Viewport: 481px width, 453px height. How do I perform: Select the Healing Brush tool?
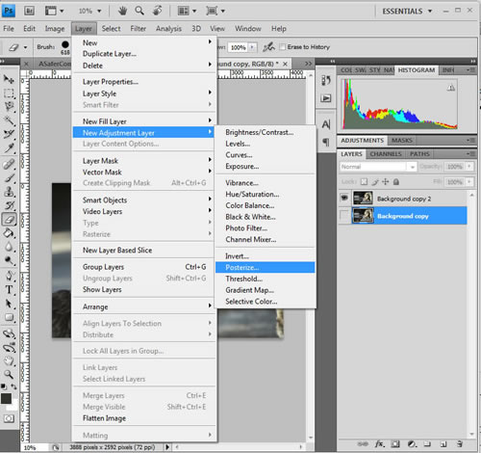click(x=9, y=164)
